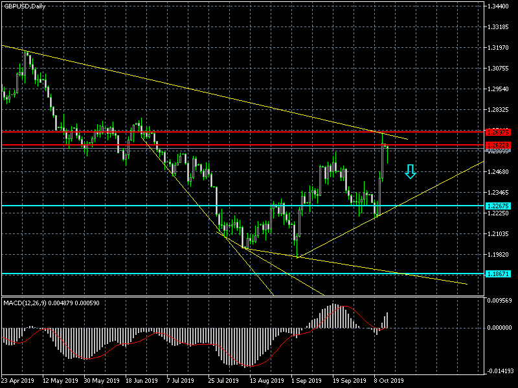The image size is (518, 388).
Task: Click the 1.18671 cyan price label
Action: coord(498,274)
